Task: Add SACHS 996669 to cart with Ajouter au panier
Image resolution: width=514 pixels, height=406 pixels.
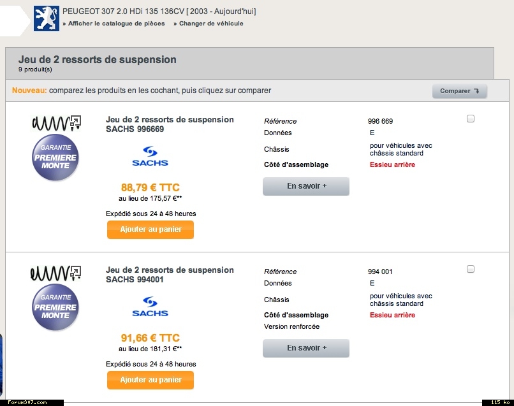Action: (151, 229)
